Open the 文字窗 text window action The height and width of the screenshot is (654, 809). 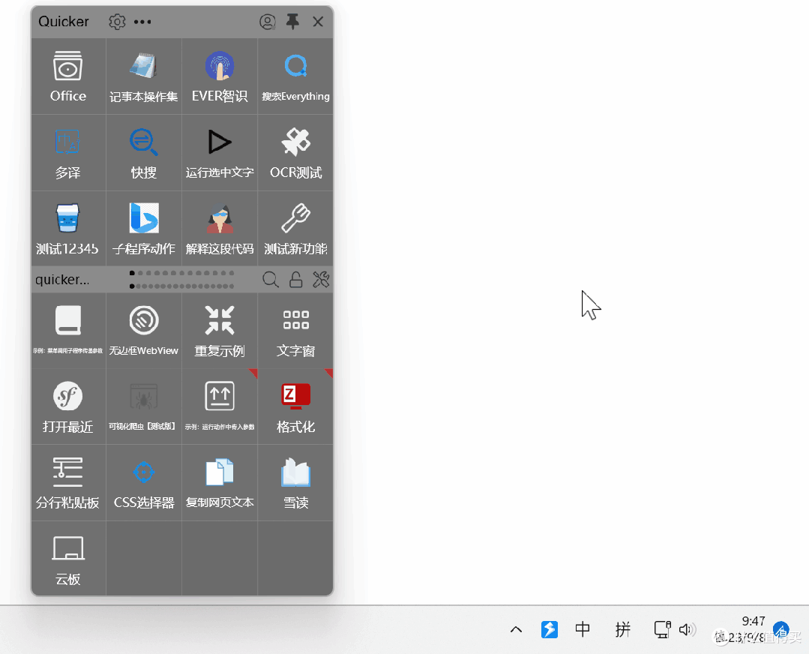[x=295, y=330]
